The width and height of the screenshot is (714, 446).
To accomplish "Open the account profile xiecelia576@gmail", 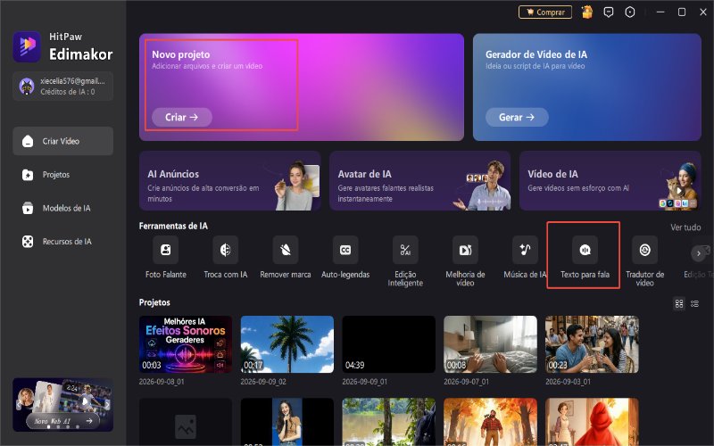I will 62,86.
